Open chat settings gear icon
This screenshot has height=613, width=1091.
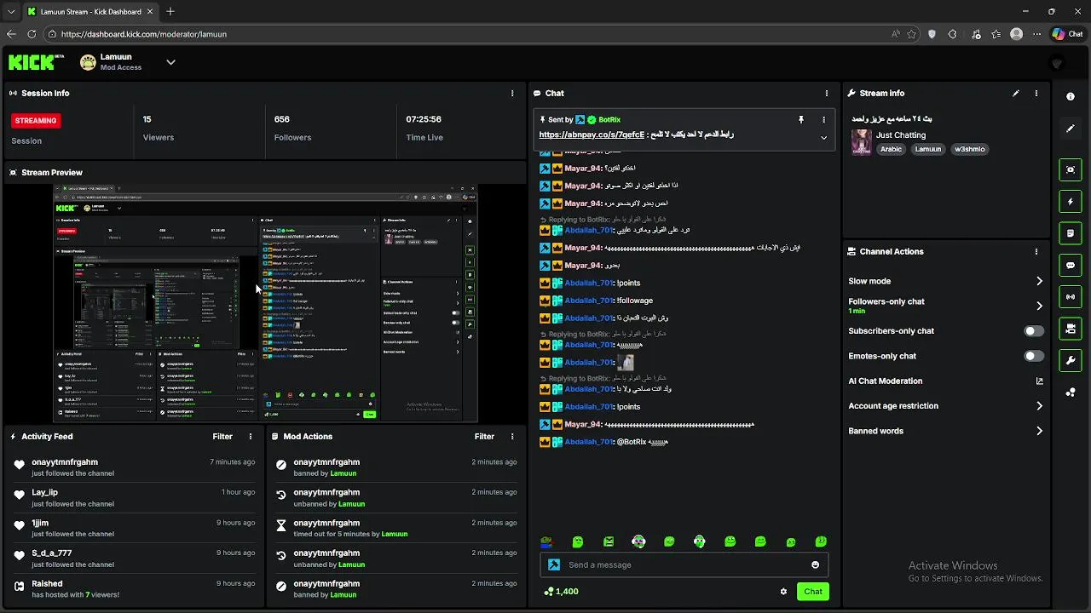(x=783, y=592)
